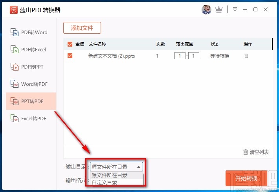Click the output range end page field
The width and height of the screenshot is (279, 192).
tap(194, 56)
